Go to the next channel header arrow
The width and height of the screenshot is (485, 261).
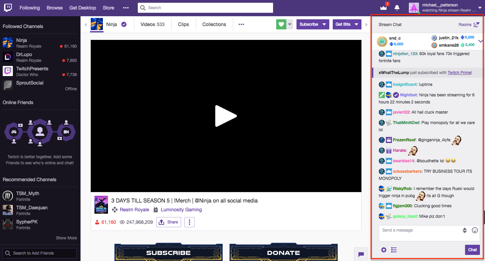366,24
